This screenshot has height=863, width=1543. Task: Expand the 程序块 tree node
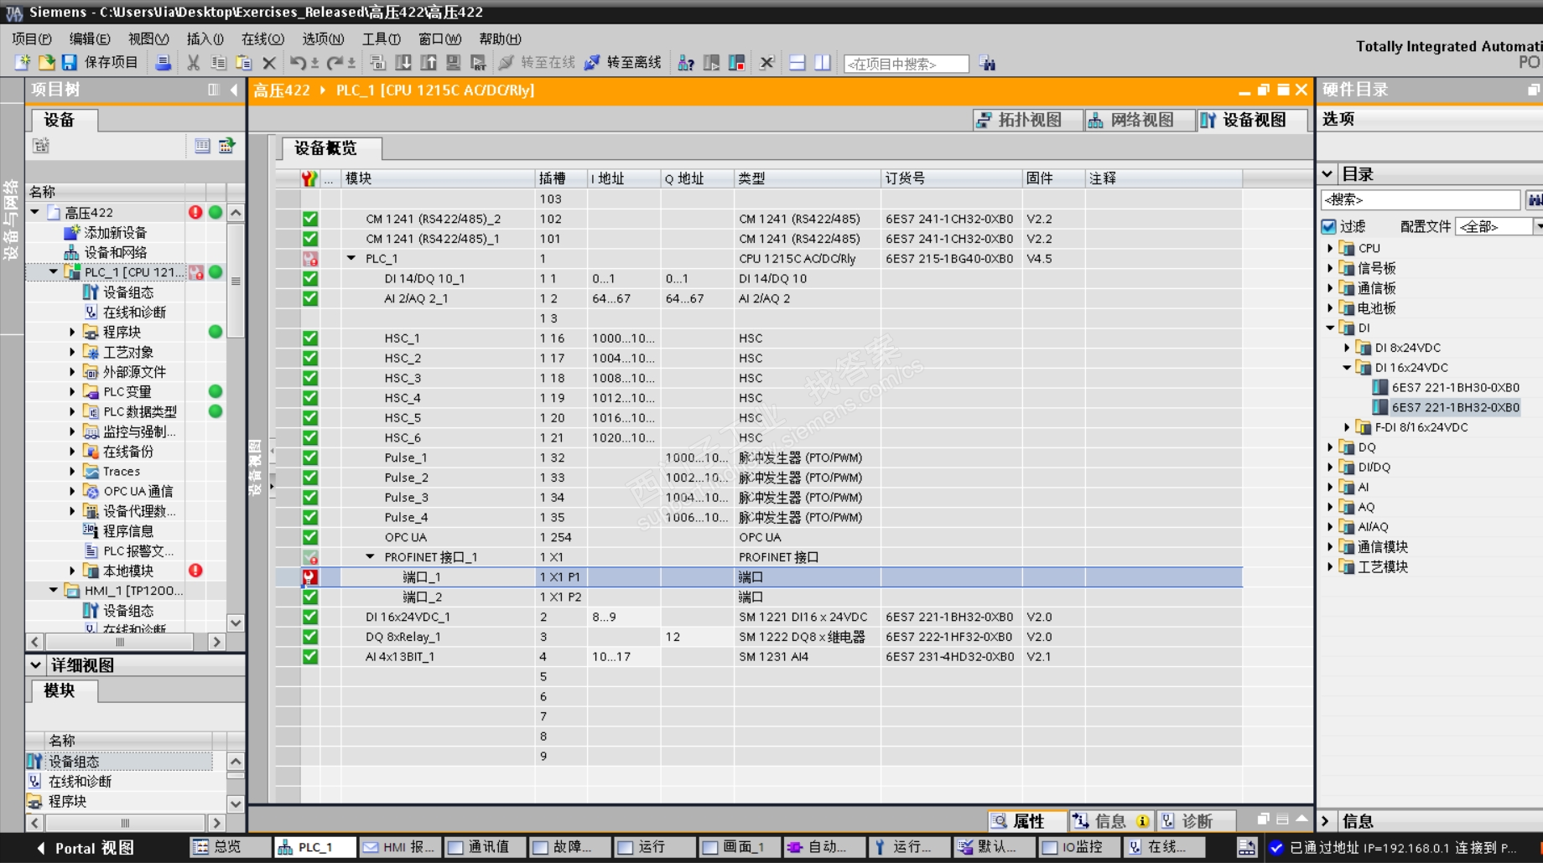click(72, 332)
